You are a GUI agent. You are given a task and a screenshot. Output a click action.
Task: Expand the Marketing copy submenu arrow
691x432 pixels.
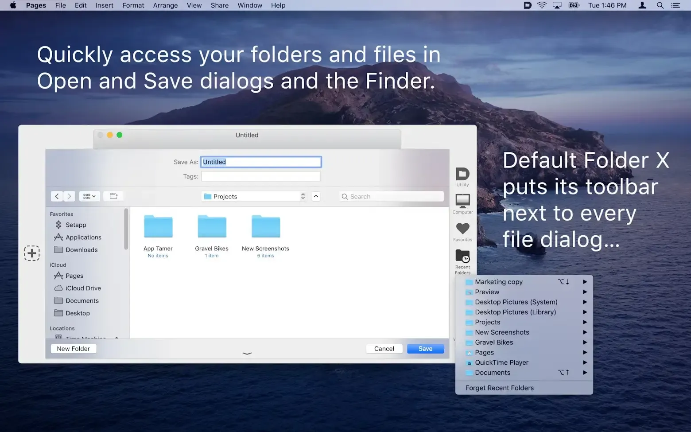tap(585, 282)
